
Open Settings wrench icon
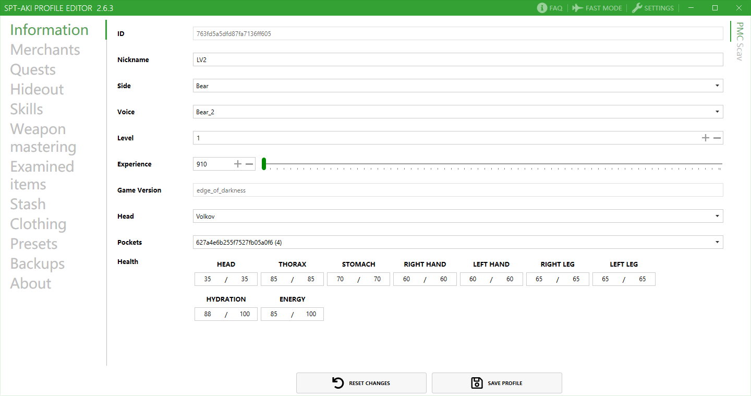[637, 8]
